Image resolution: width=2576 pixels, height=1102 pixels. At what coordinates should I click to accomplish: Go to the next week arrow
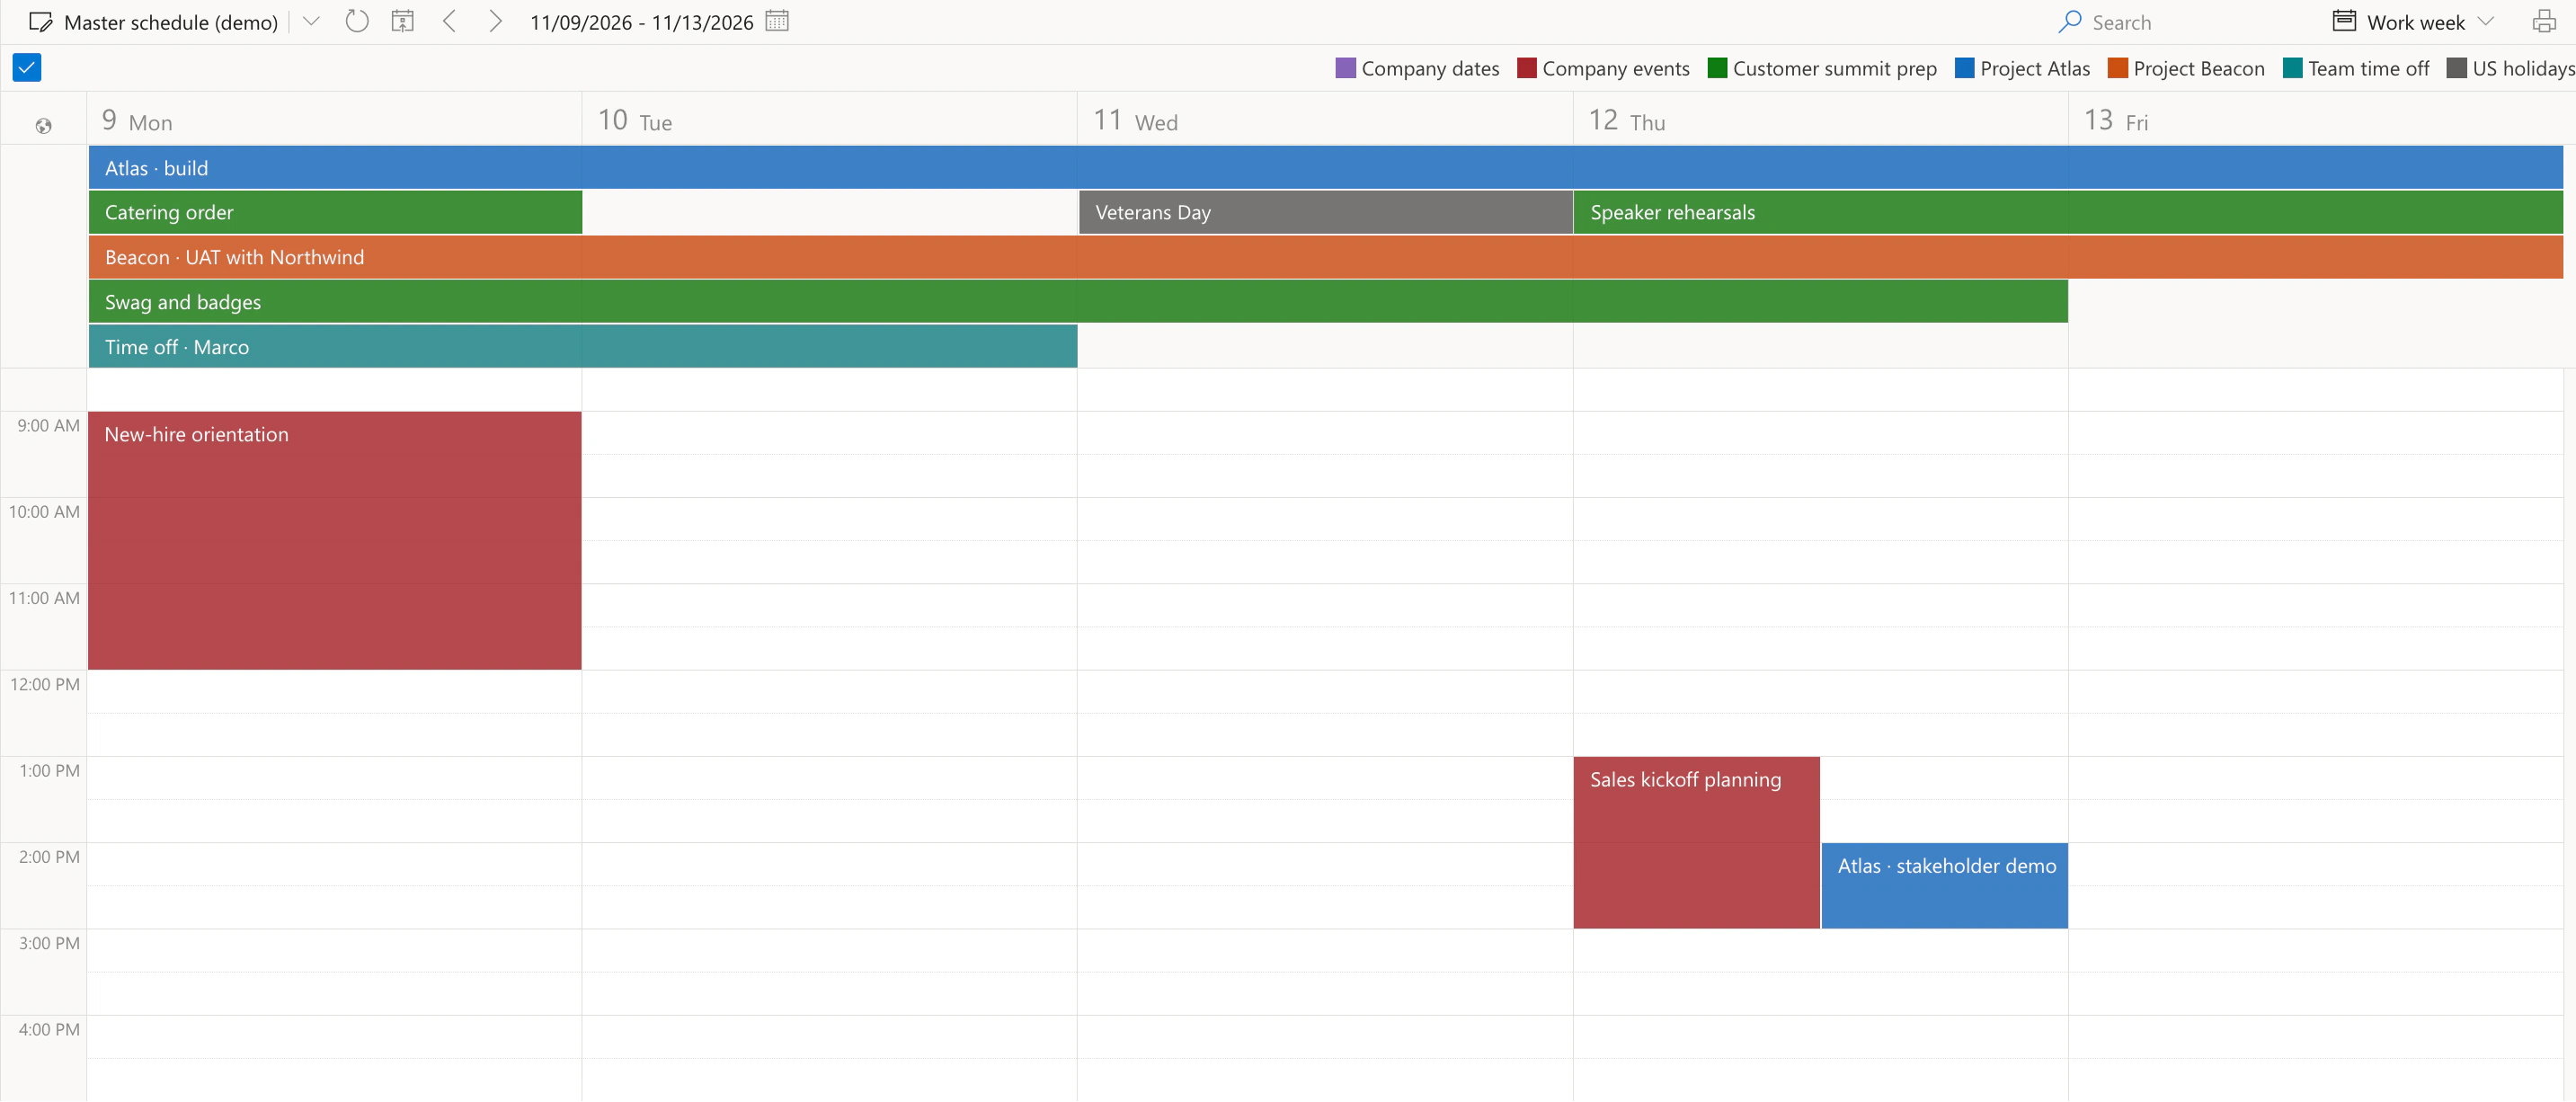pyautogui.click(x=495, y=21)
